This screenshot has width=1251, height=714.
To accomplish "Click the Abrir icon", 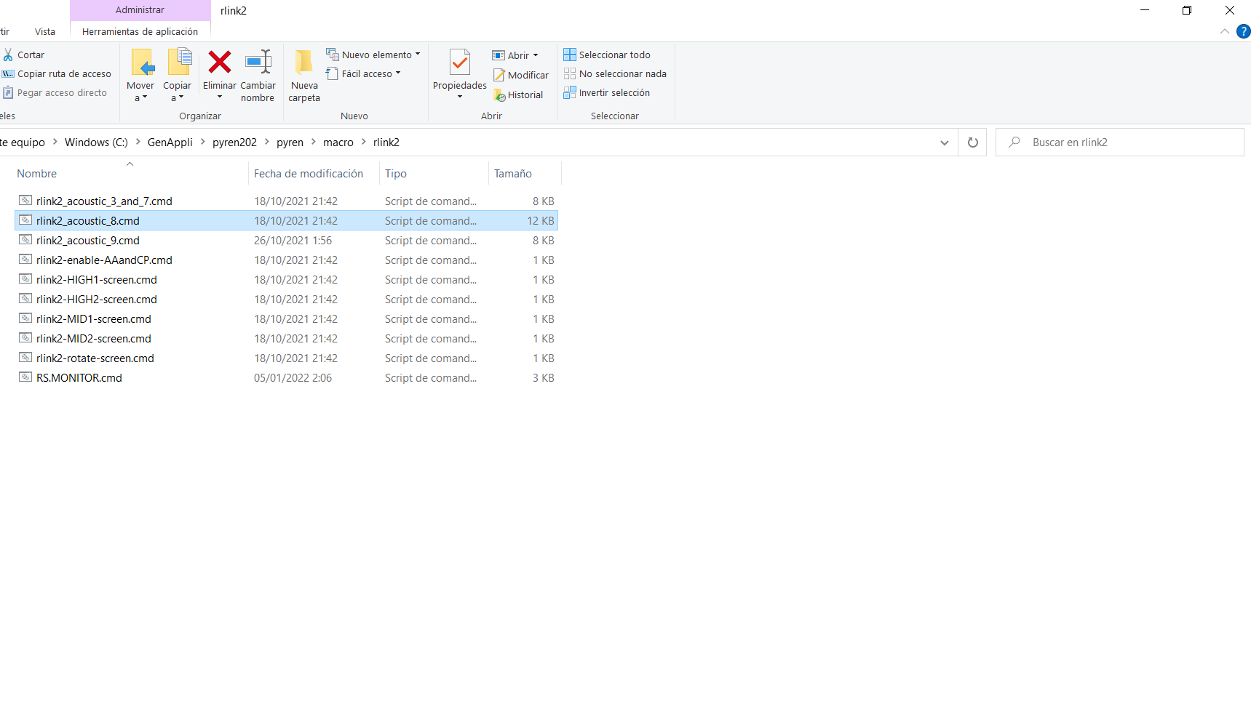I will tap(499, 55).
